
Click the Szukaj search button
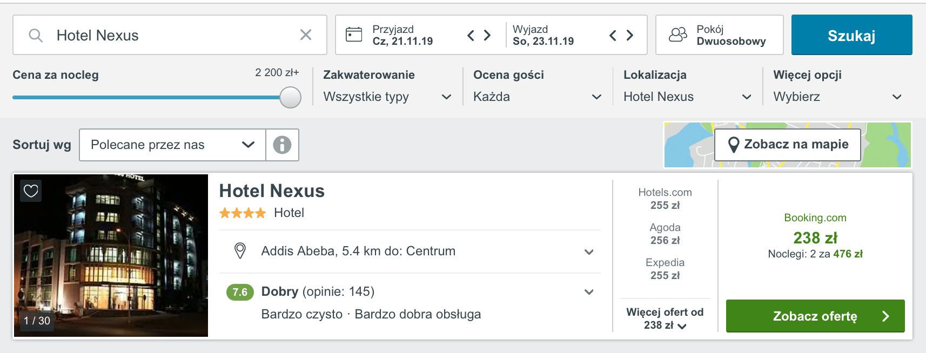(851, 35)
